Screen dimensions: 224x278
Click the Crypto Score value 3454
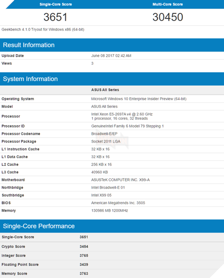(84, 246)
